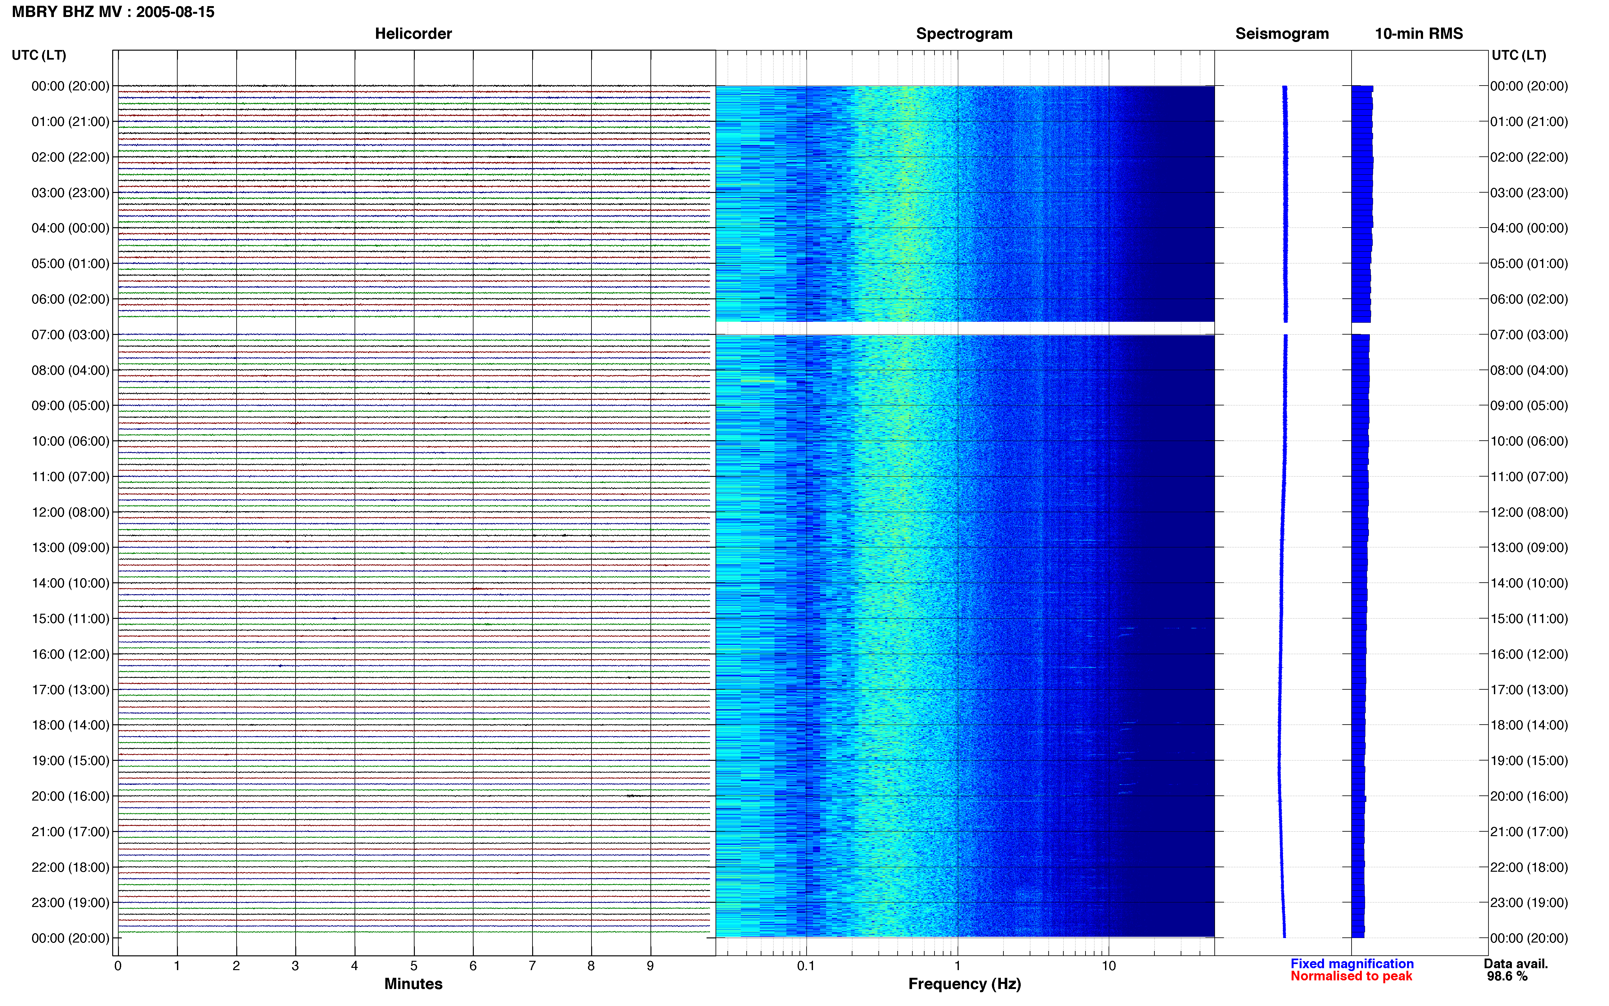Viewport: 1609px width, 1006px height.
Task: Click the red Normalised to peak legend text
Action: pyautogui.click(x=1352, y=977)
